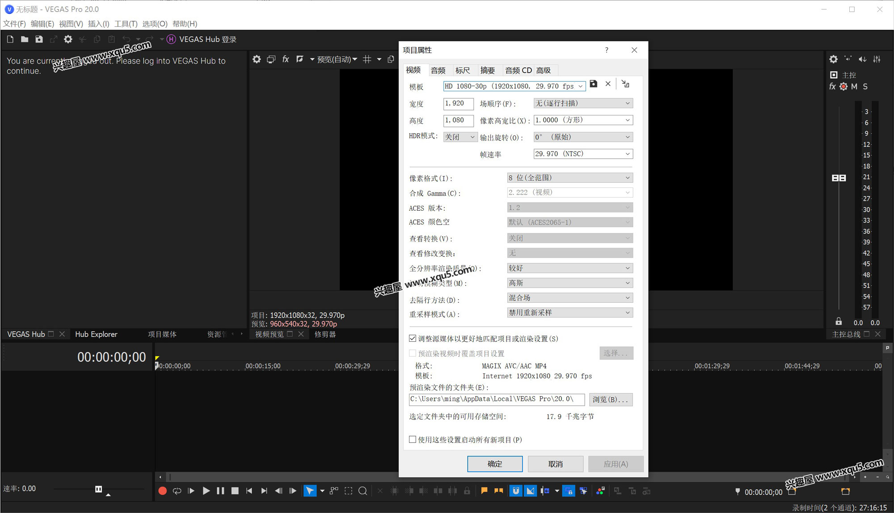Viewport: 894px width, 513px height.
Task: Select the envelope edit tool
Action: pos(334,491)
